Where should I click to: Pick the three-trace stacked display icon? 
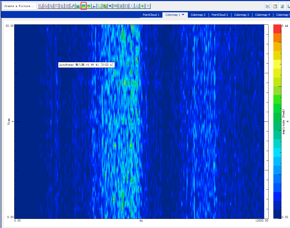51,6
